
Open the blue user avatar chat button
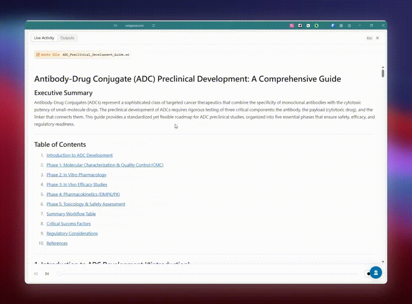pos(376,272)
